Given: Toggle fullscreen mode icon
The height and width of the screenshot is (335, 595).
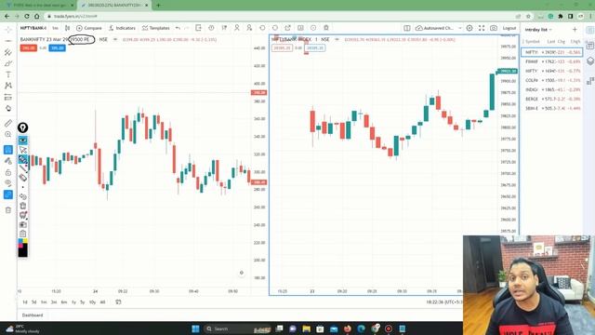Looking at the screenshot, I should pyautogui.click(x=482, y=28).
